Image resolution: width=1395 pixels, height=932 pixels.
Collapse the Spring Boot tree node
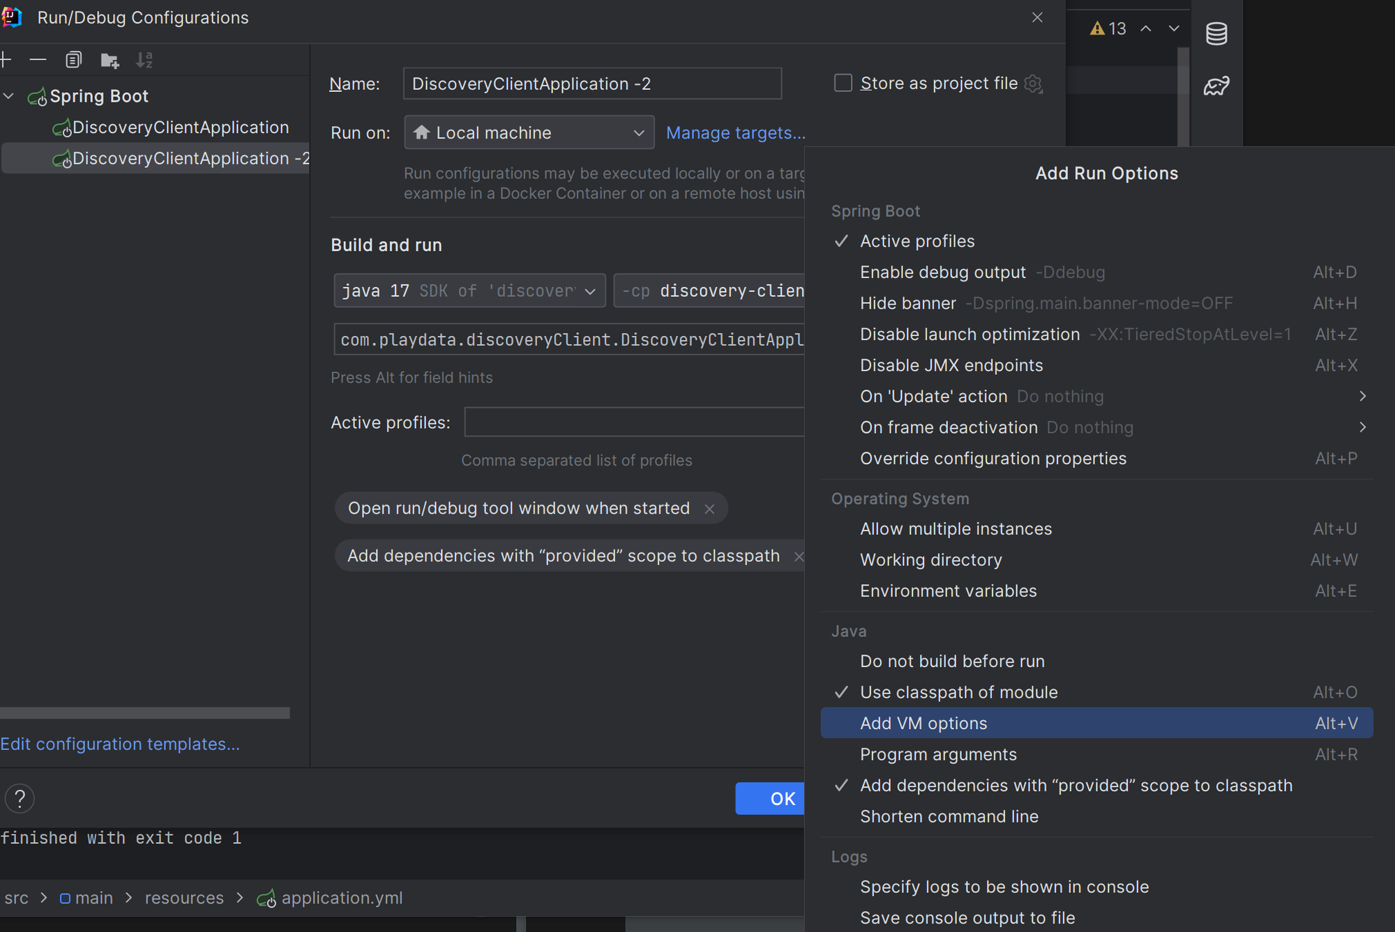click(8, 96)
